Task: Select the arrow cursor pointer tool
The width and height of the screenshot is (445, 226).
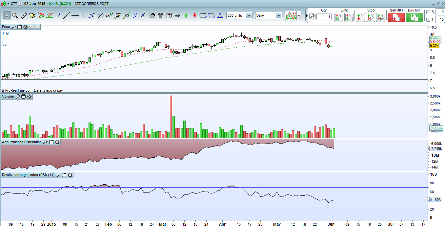Action: point(7,15)
